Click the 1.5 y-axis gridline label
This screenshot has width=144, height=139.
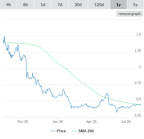(139, 34)
